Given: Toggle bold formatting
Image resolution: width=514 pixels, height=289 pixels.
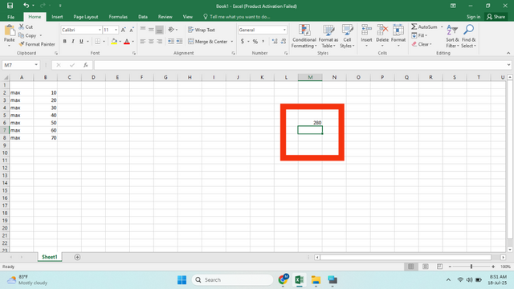Looking at the screenshot, I should tap(64, 41).
